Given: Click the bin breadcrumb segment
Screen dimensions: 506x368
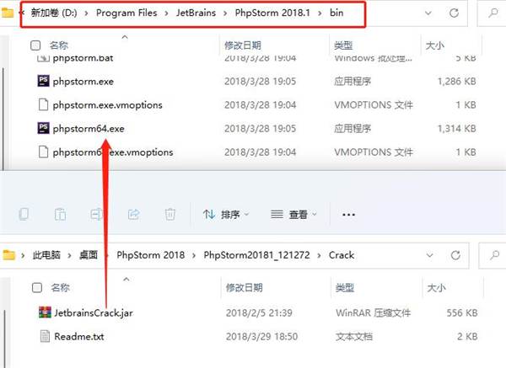Looking at the screenshot, I should (x=336, y=13).
